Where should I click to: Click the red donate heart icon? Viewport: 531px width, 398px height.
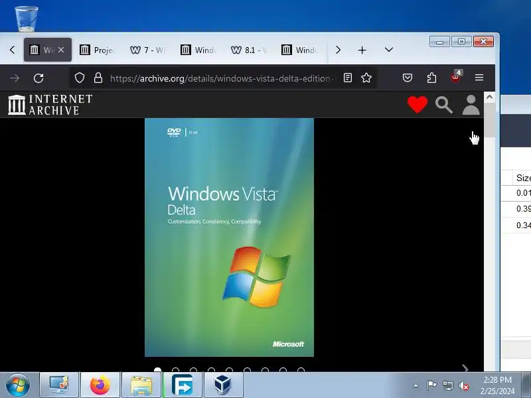click(417, 105)
